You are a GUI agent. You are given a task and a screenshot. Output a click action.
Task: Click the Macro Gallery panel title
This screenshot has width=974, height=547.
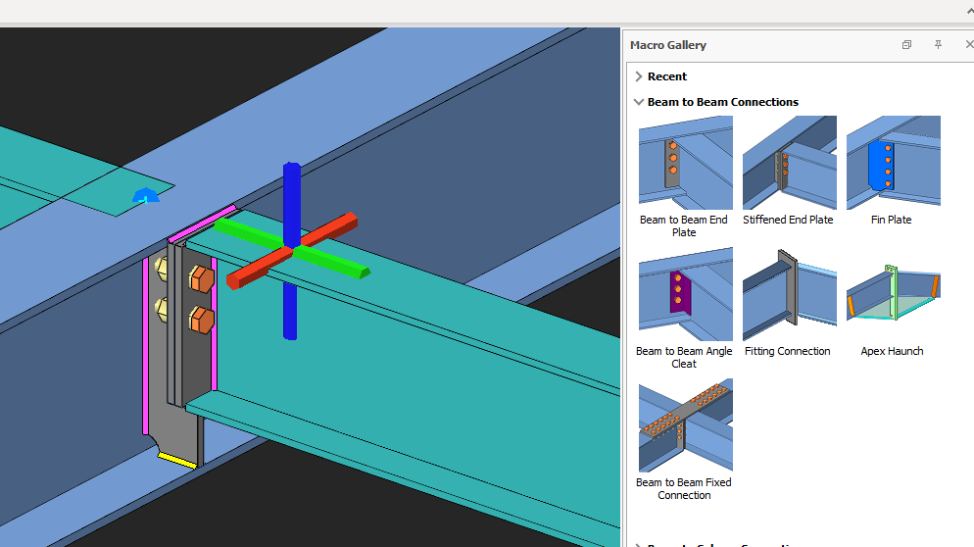[x=668, y=45]
